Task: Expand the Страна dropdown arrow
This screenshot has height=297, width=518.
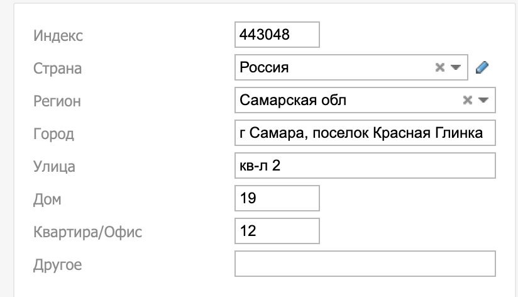Action: [x=456, y=67]
